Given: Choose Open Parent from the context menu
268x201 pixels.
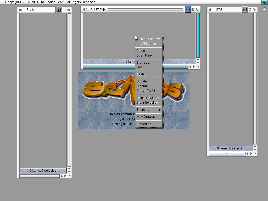Looking at the screenshot, I should point(145,55).
